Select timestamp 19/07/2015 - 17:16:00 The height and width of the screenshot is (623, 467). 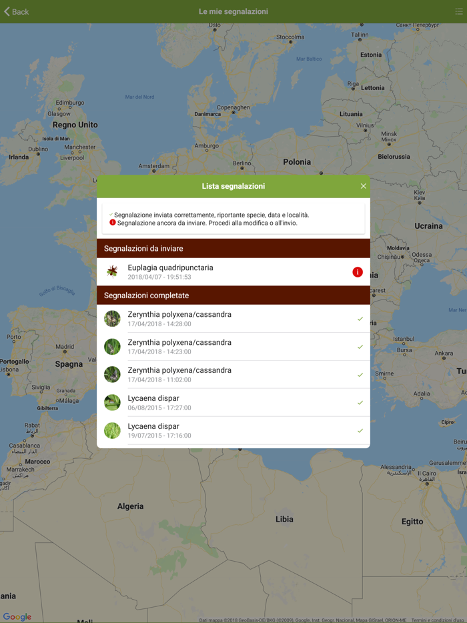[159, 436]
